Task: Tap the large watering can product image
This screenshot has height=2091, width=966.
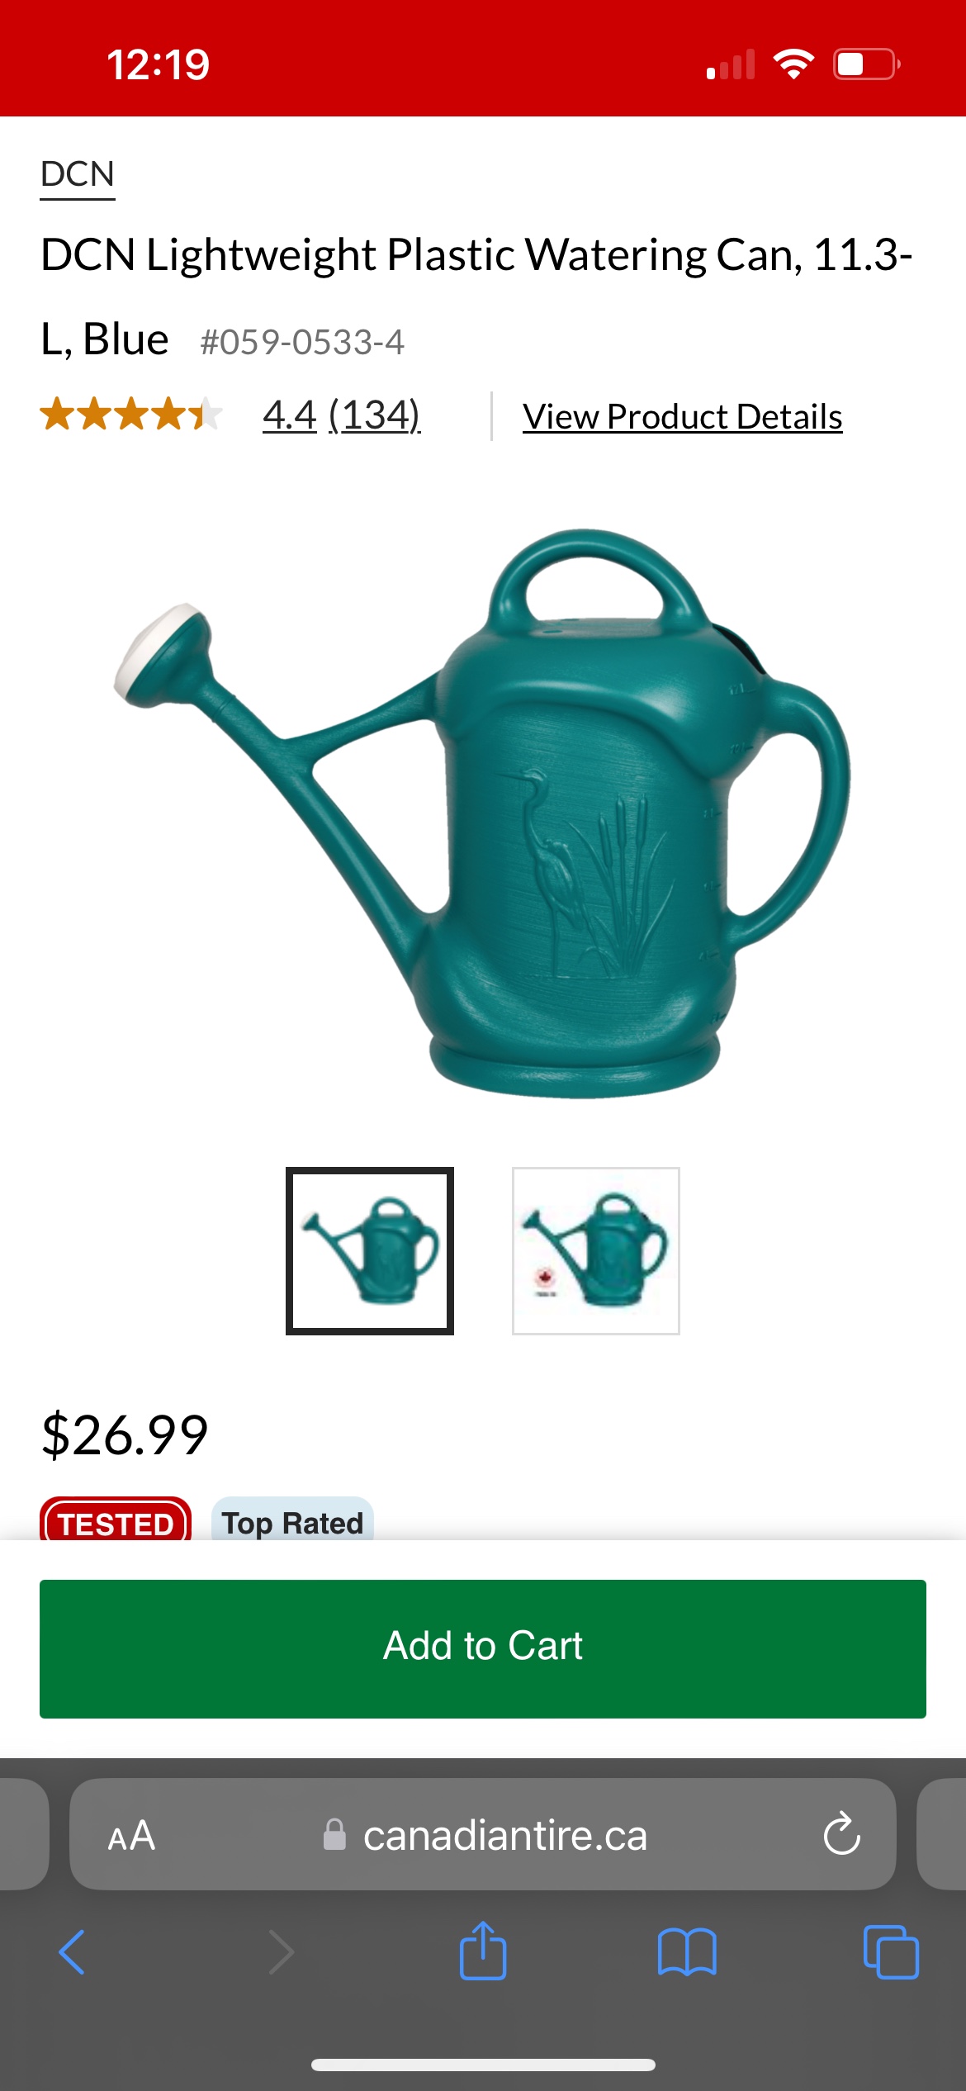Action: pyautogui.click(x=483, y=813)
